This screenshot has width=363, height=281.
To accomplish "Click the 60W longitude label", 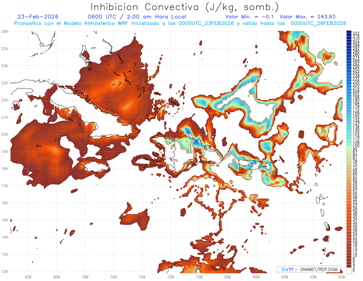I will click(x=342, y=277).
